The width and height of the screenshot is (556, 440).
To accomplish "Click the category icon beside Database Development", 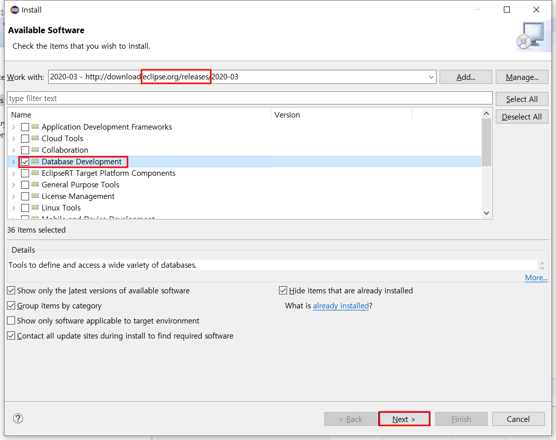I will click(x=35, y=161).
